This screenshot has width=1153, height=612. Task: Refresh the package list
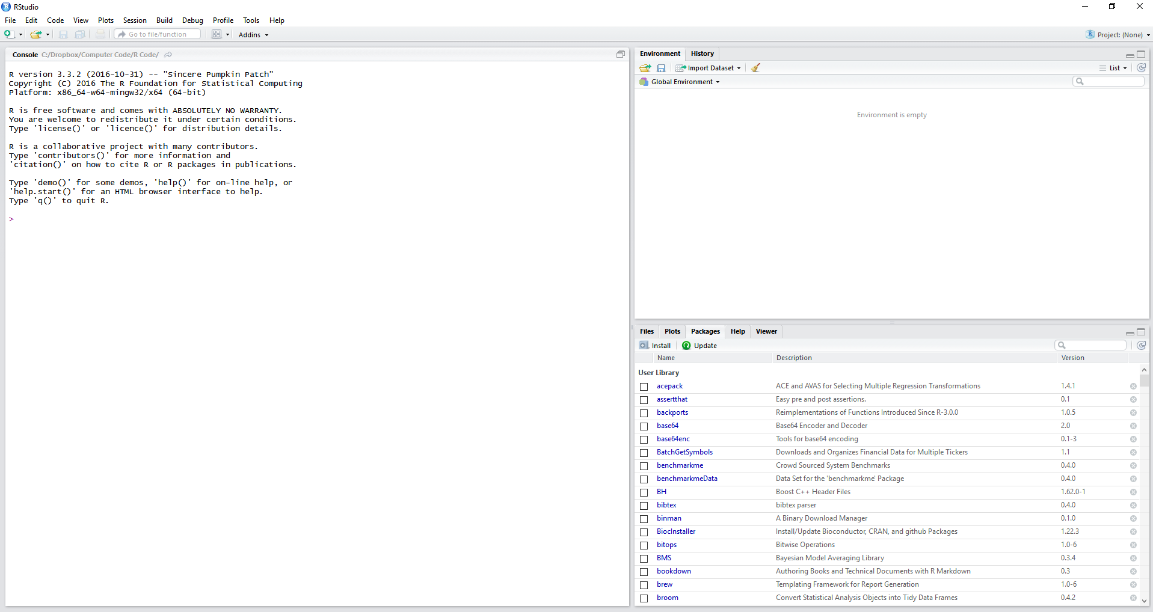click(1141, 345)
